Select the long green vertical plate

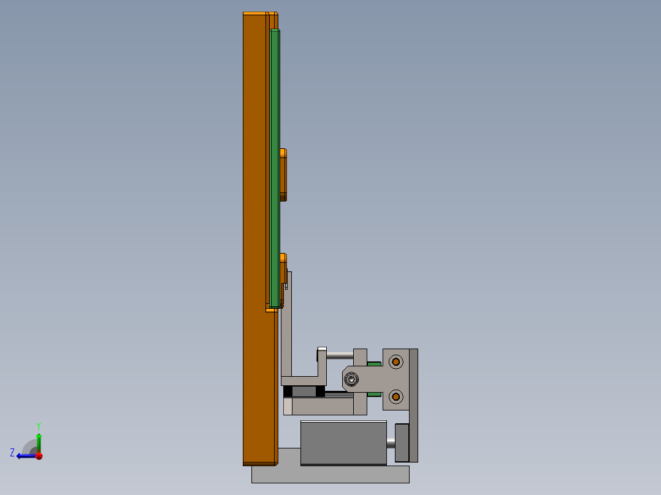(x=275, y=168)
